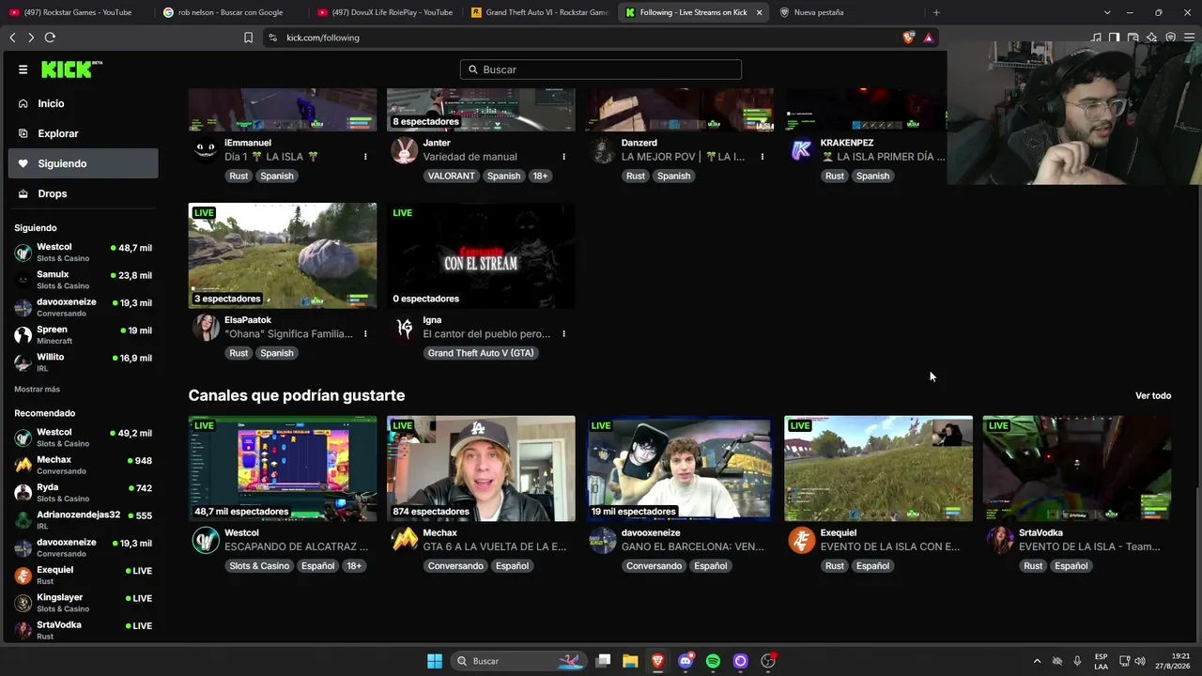Viewport: 1202px width, 676px height.
Task: Open File Explorer from the taskbar
Action: (630, 661)
